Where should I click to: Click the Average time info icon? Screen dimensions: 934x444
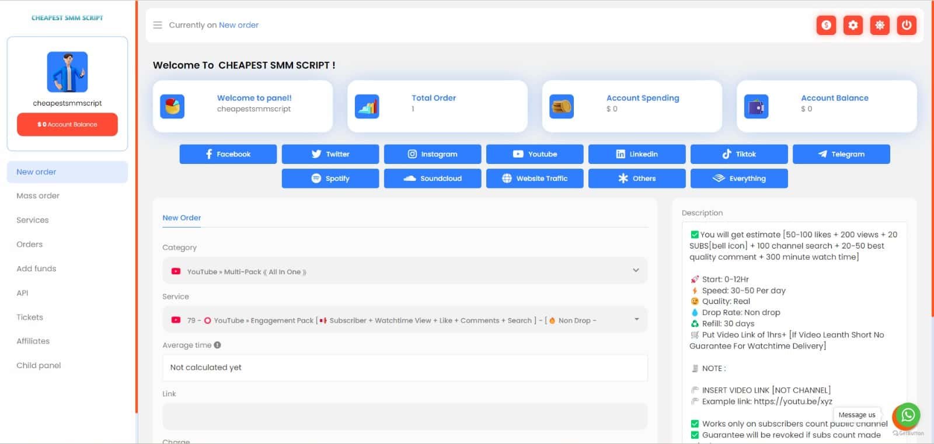point(217,345)
